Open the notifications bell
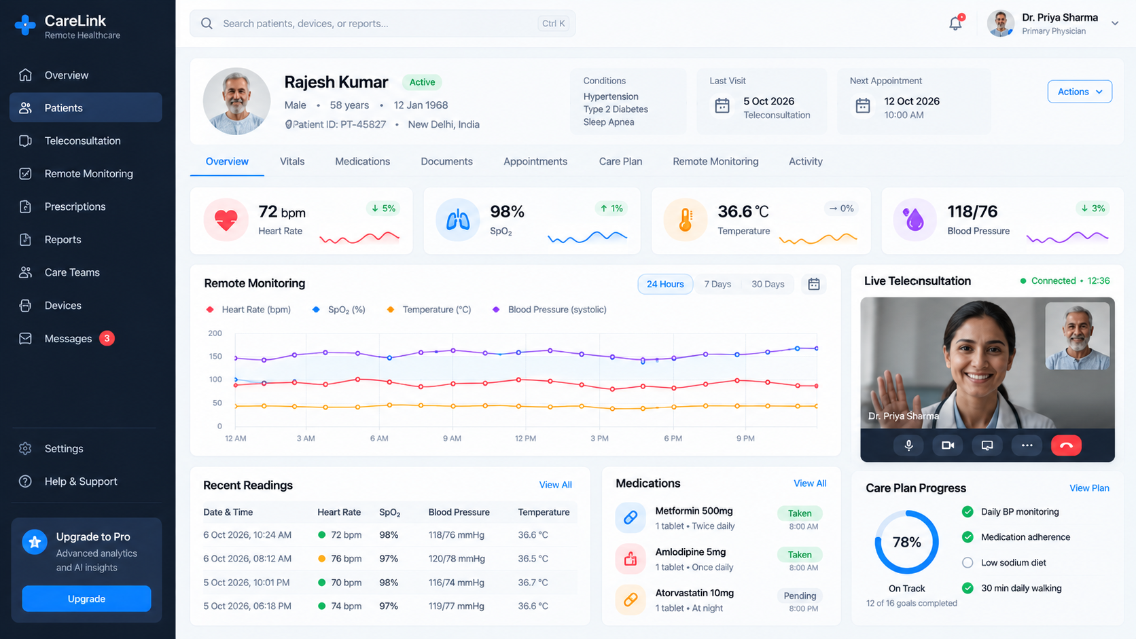 tap(955, 23)
